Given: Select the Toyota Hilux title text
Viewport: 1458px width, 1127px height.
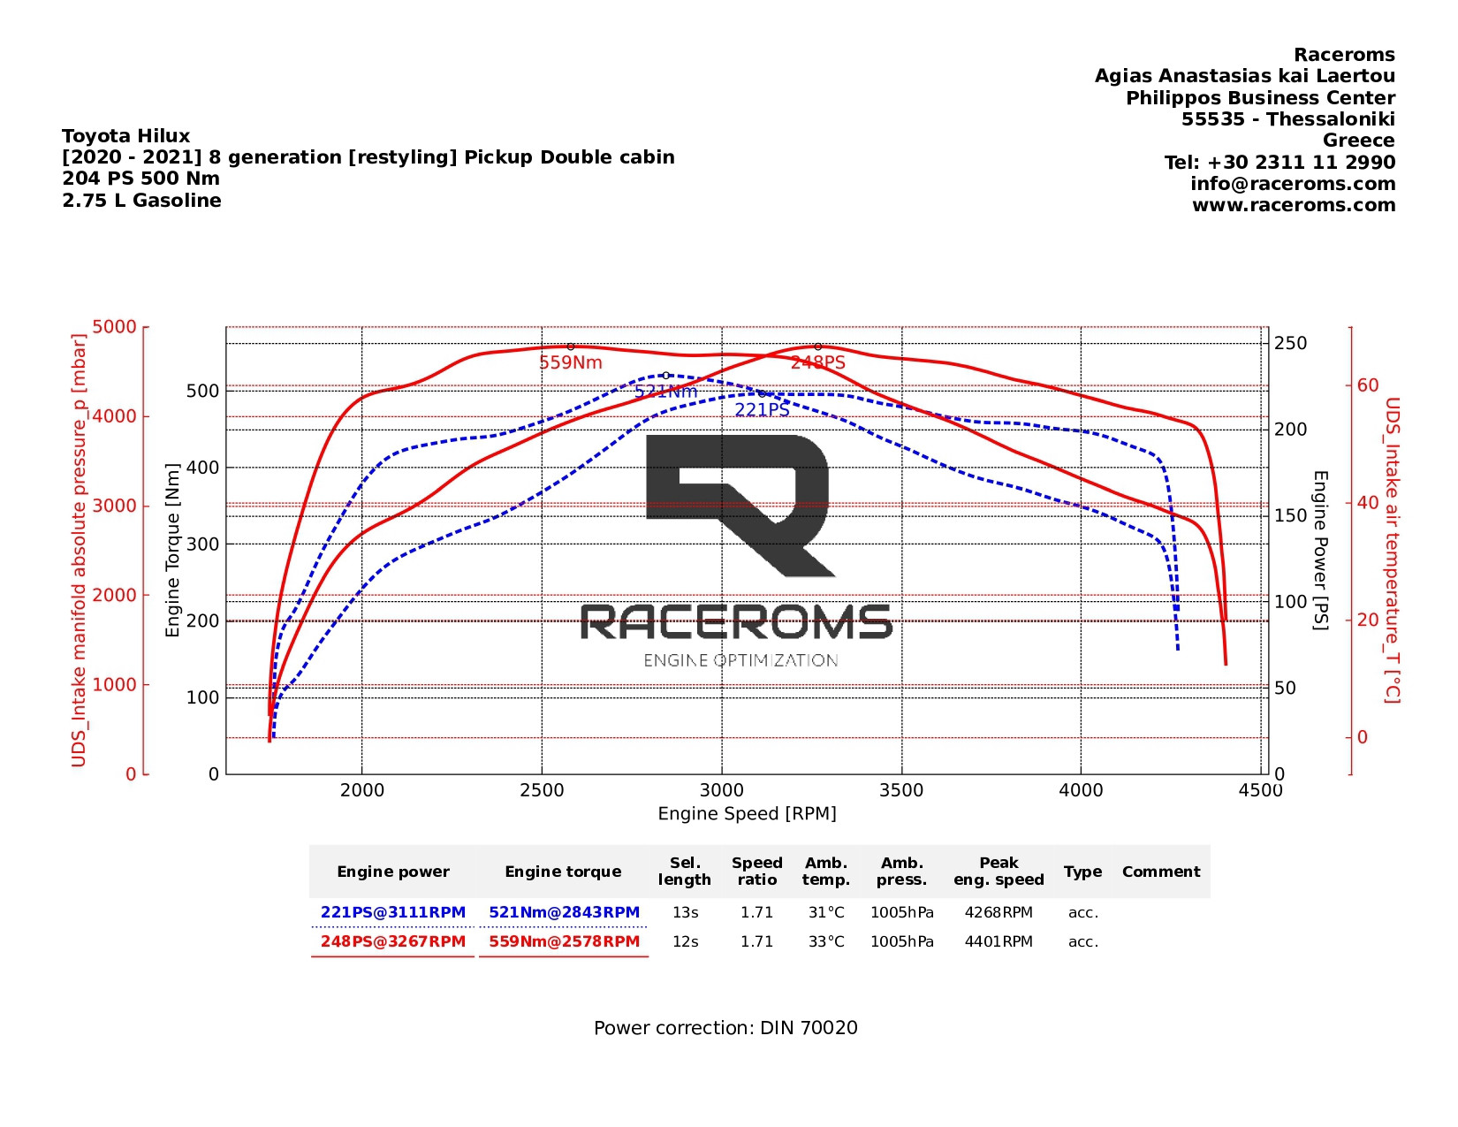Looking at the screenshot, I should [126, 136].
